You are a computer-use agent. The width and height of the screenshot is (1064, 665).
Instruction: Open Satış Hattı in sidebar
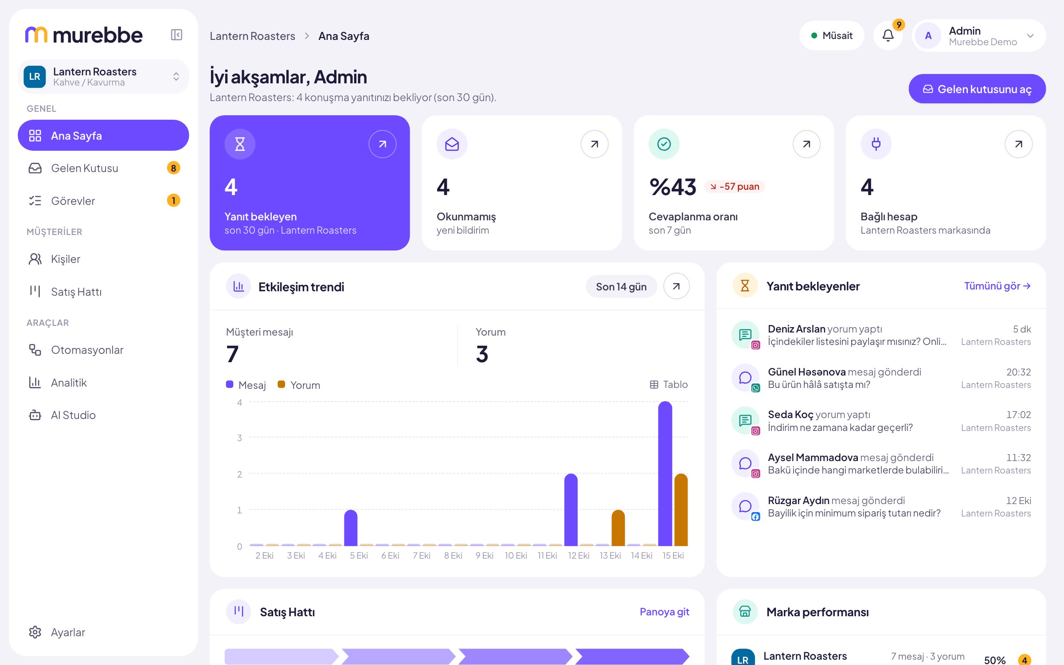[103, 292]
